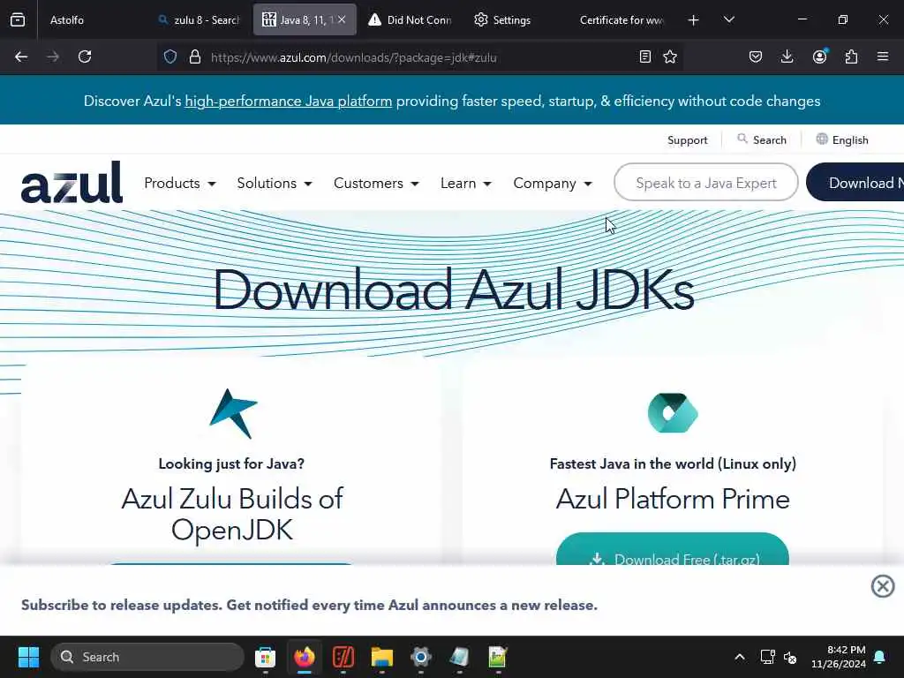Image resolution: width=904 pixels, height=678 pixels.
Task: Open the notepad app on taskbar
Action: click(x=459, y=657)
